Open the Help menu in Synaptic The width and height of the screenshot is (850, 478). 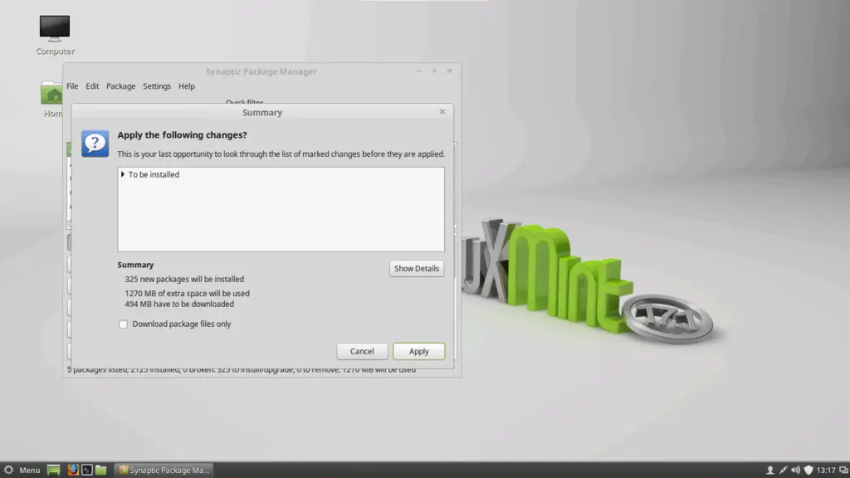(x=187, y=86)
